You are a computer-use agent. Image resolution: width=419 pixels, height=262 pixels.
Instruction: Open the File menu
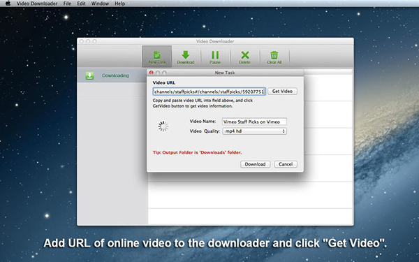click(x=67, y=3)
